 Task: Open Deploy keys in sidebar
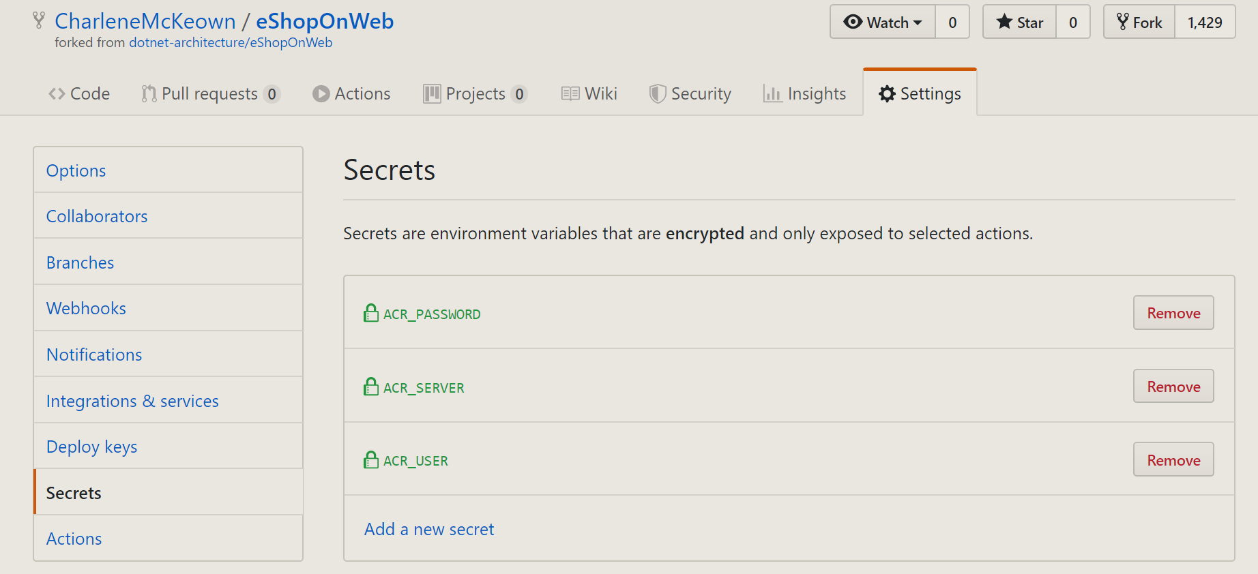click(x=169, y=447)
